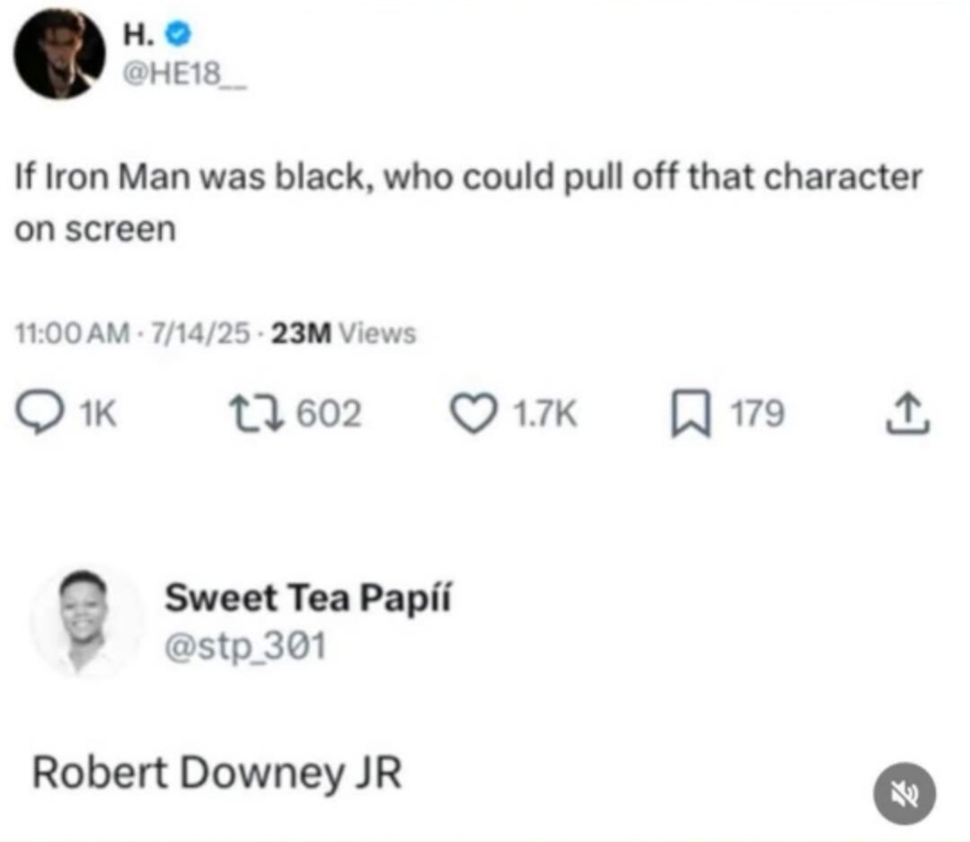This screenshot has height=842, width=970.
Task: Click the 1.7K likes count
Action: click(x=546, y=413)
